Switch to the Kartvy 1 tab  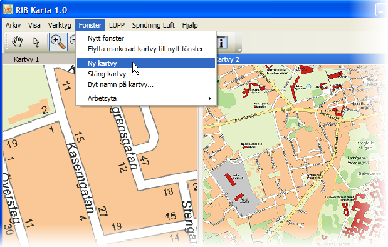point(26,59)
